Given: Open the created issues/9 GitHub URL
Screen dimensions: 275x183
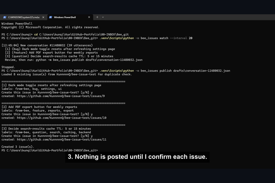Looking at the screenshot, I should point(61,96).
